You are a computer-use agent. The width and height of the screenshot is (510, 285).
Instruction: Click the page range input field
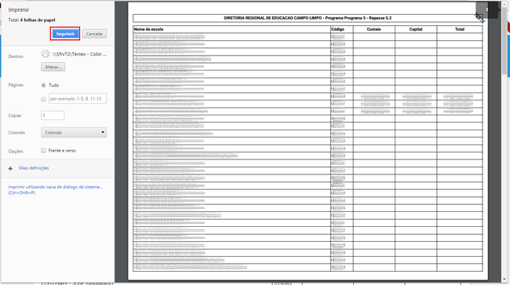[x=78, y=99]
